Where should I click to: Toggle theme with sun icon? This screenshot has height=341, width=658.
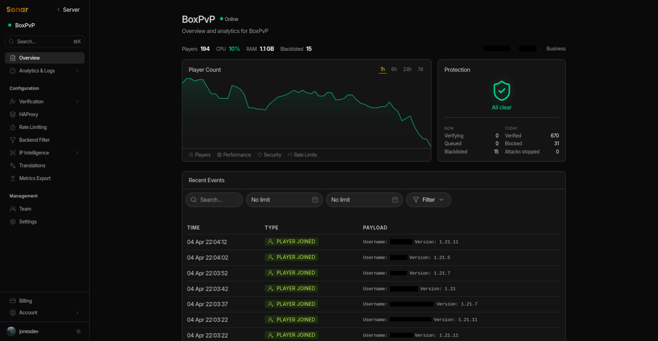coord(78,331)
